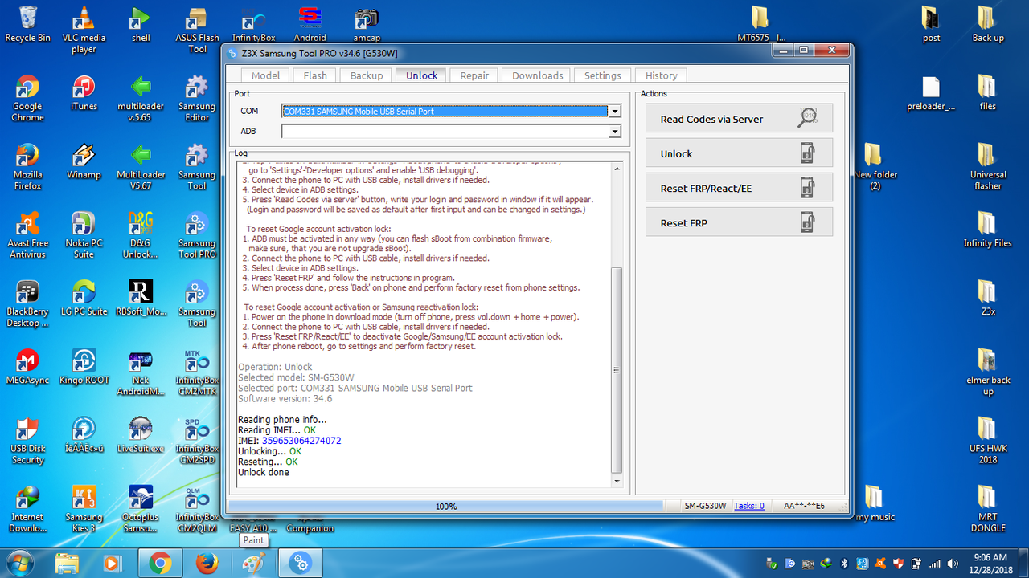Click Read Codes via Server button
The height and width of the screenshot is (578, 1029).
point(739,119)
